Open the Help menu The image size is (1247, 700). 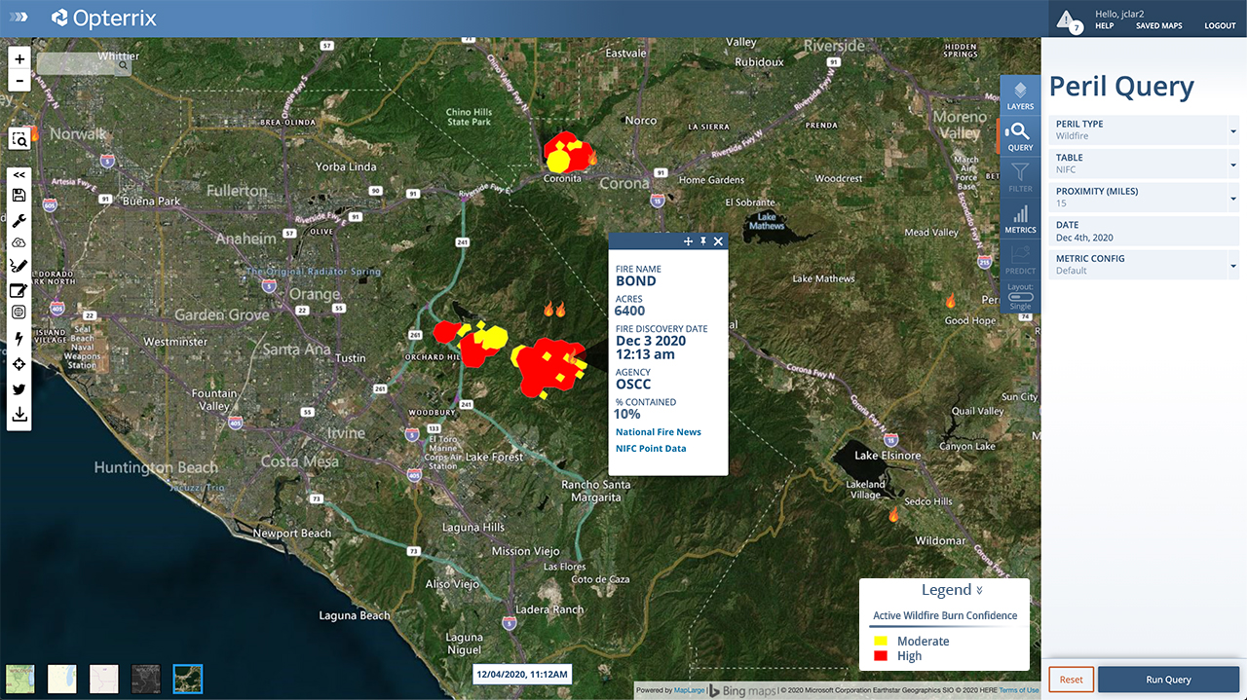click(1104, 25)
